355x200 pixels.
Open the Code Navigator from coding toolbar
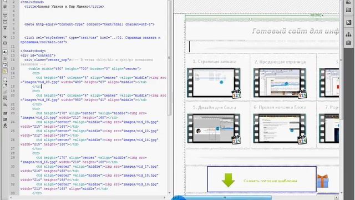tap(5, 6)
